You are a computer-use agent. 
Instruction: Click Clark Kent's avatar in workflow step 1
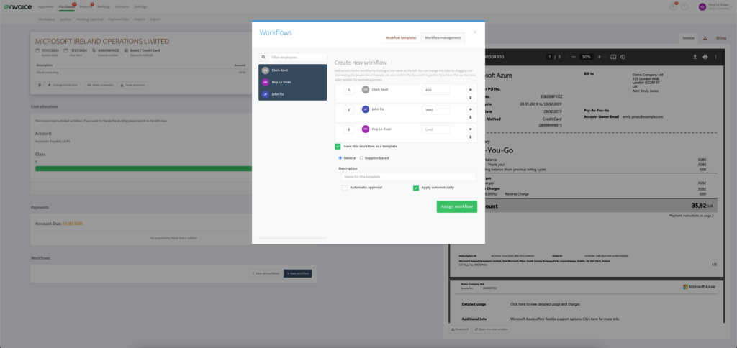pos(365,89)
